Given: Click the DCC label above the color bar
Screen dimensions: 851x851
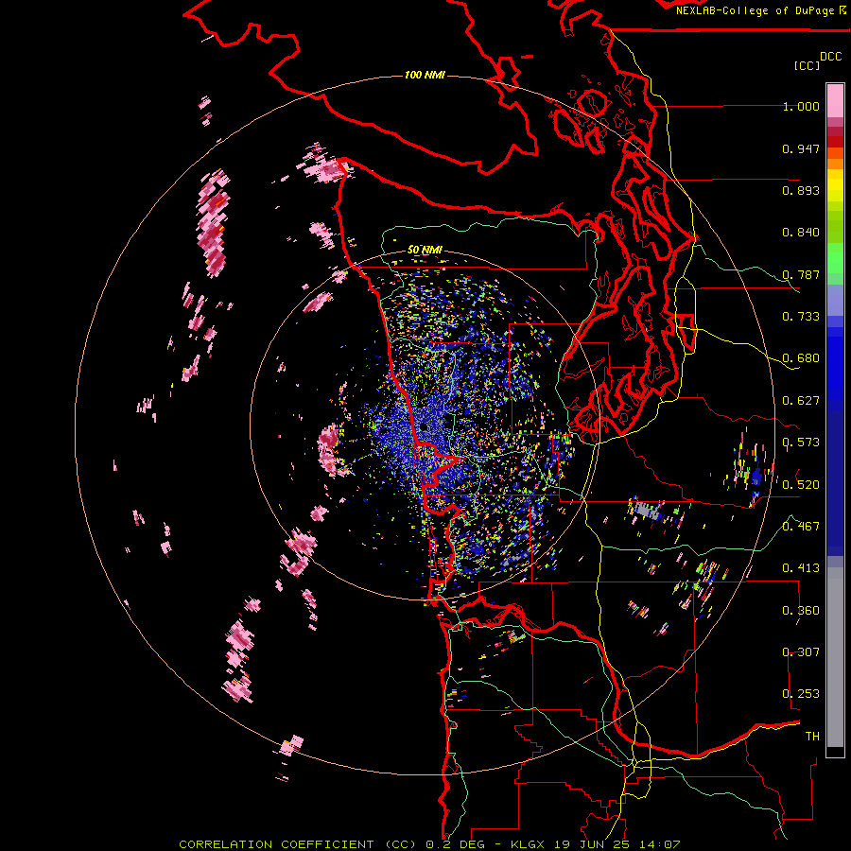Looking at the screenshot, I should pos(831,57).
